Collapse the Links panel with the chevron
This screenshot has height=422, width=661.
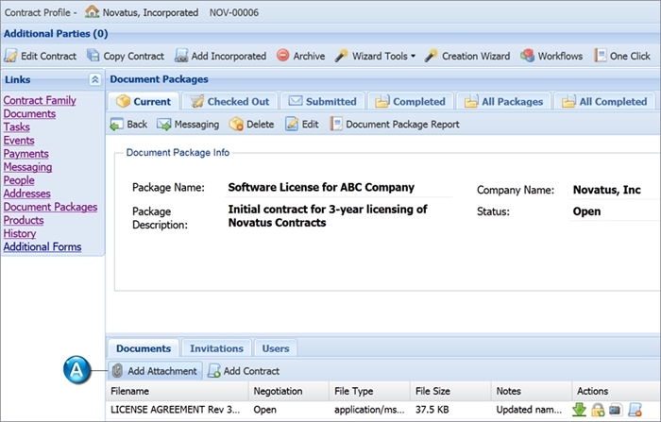(x=94, y=79)
